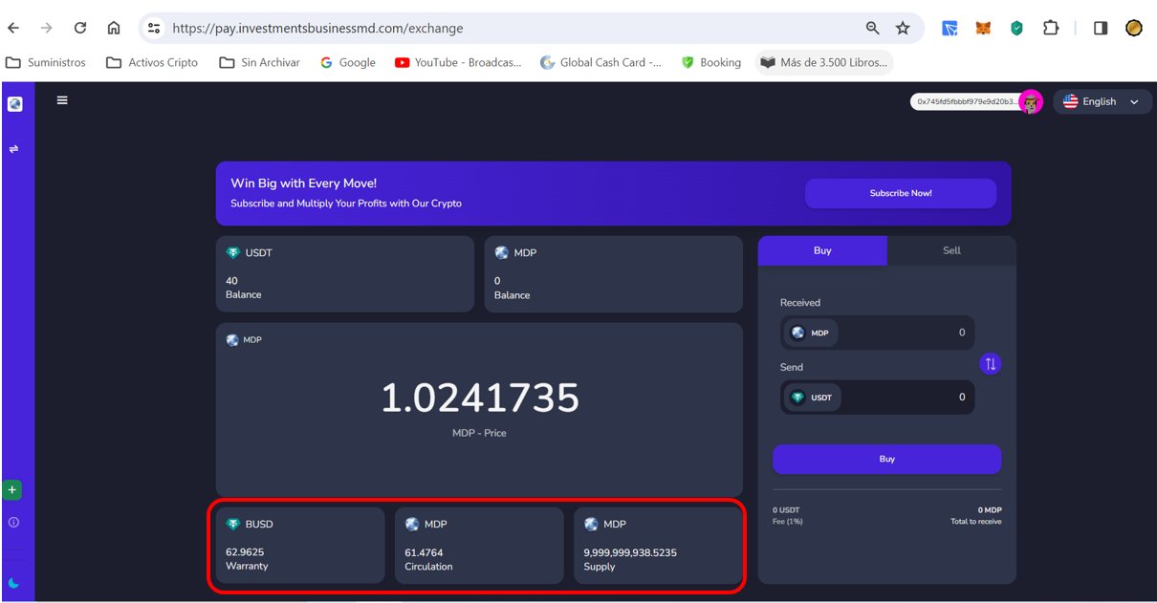Open the MDP token selector under Received
The width and height of the screenshot is (1157, 603).
(x=811, y=333)
